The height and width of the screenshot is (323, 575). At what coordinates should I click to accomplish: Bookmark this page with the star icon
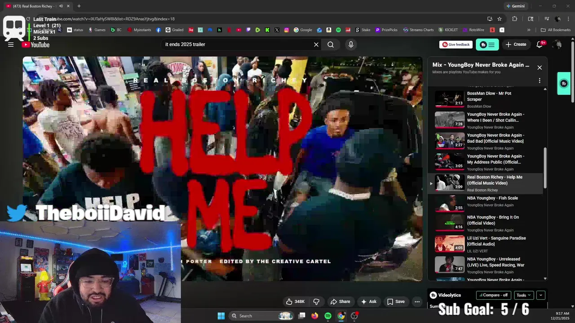(x=500, y=19)
